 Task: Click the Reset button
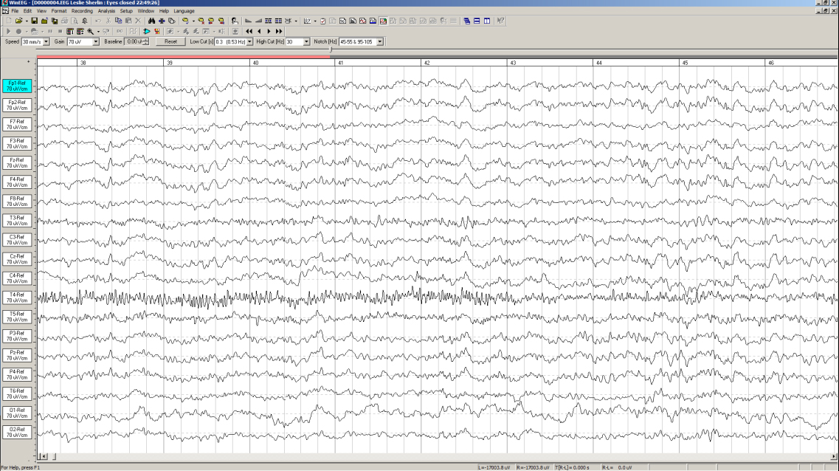170,42
